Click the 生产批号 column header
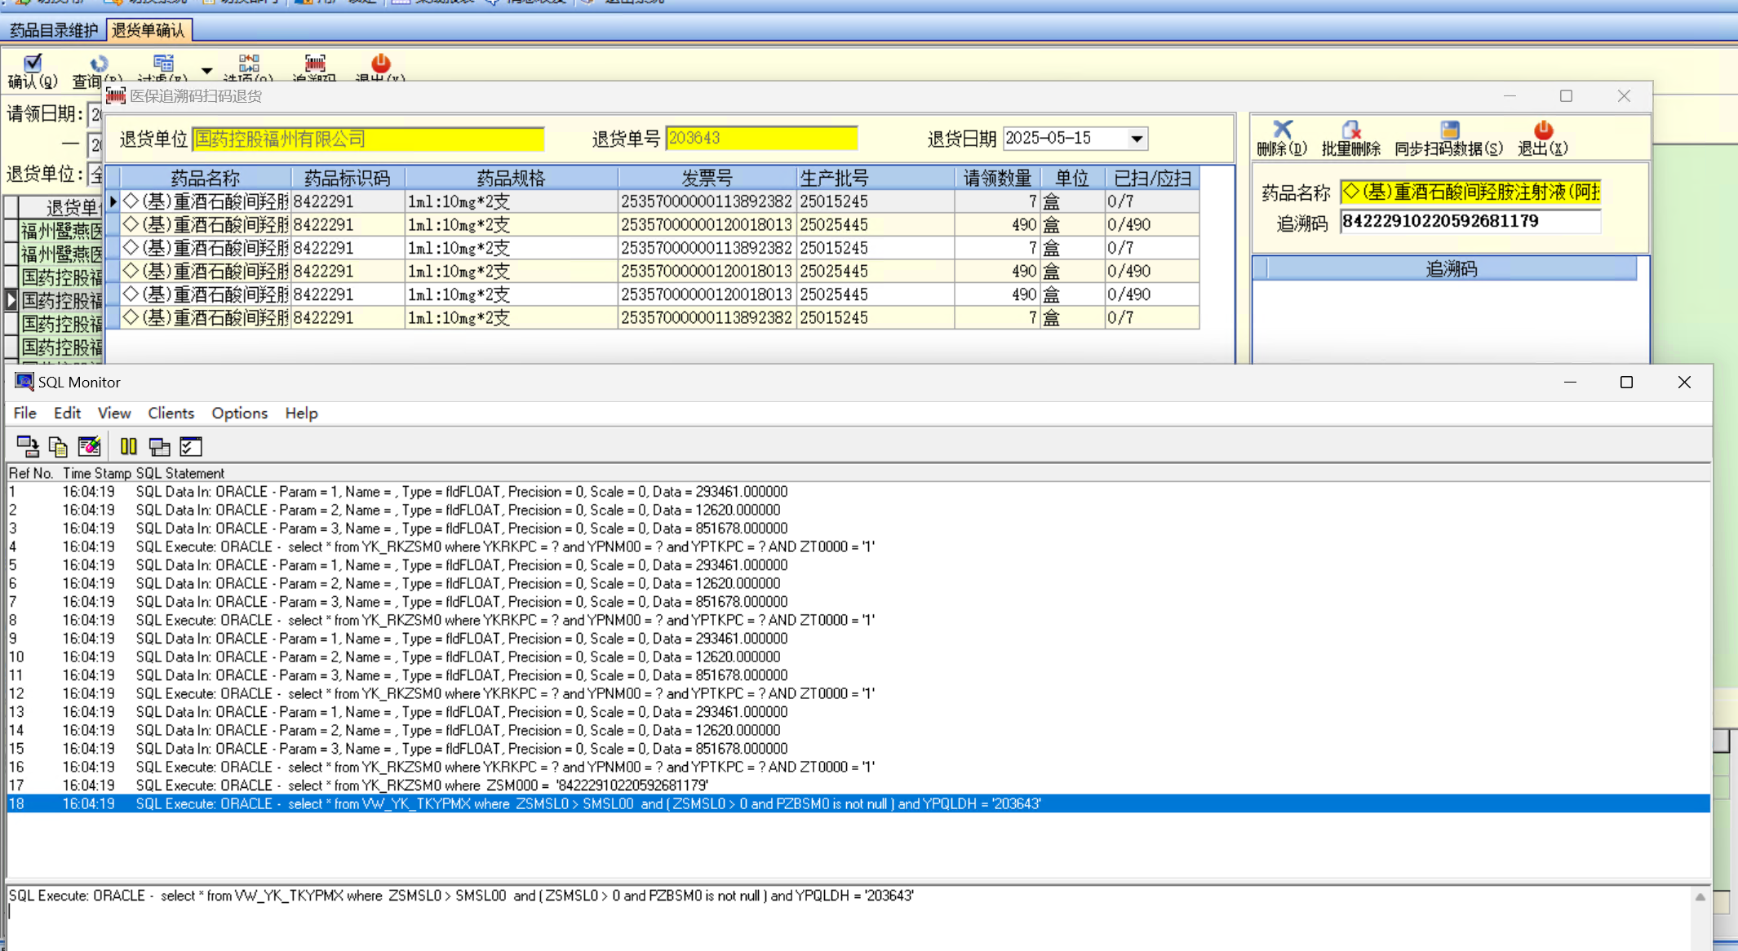Screen dimensions: 1738x951 point(834,178)
